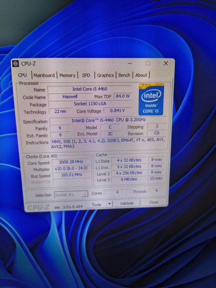The height and width of the screenshot is (288, 216).
Task: Open the Socket #1 selection dropdown
Action: click(71, 194)
